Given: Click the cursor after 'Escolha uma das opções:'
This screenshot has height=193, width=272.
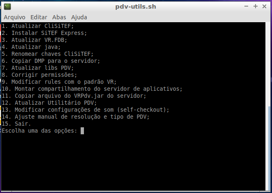Looking at the screenshot, I should (x=82, y=131).
